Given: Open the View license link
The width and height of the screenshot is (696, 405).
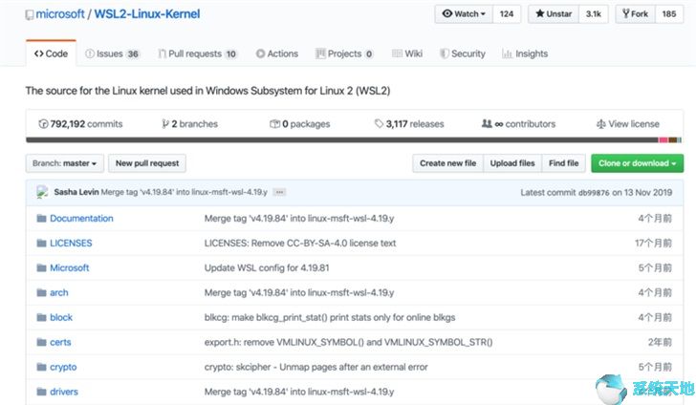Looking at the screenshot, I should point(627,124).
